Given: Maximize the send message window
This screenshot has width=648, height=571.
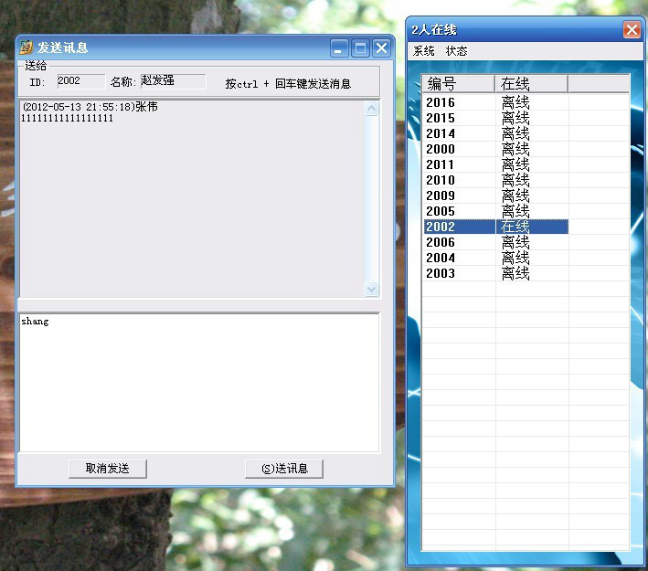Looking at the screenshot, I should (360, 48).
